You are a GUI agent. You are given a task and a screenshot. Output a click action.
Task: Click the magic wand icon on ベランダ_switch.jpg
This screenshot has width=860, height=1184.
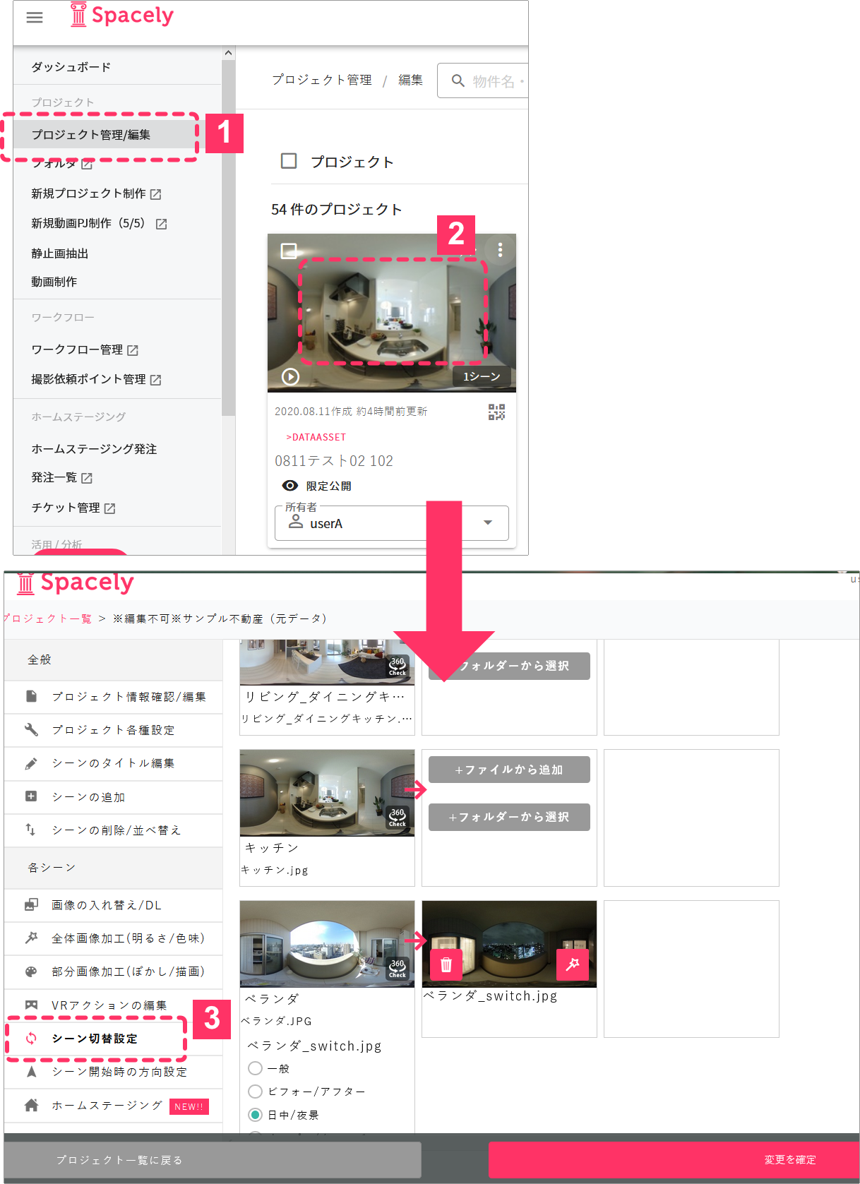(573, 964)
